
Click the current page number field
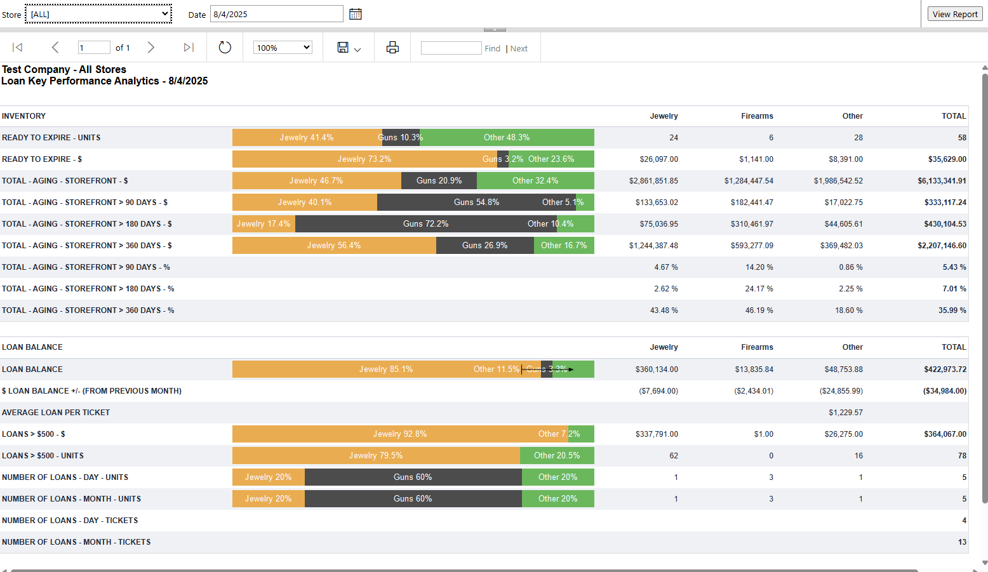click(94, 48)
